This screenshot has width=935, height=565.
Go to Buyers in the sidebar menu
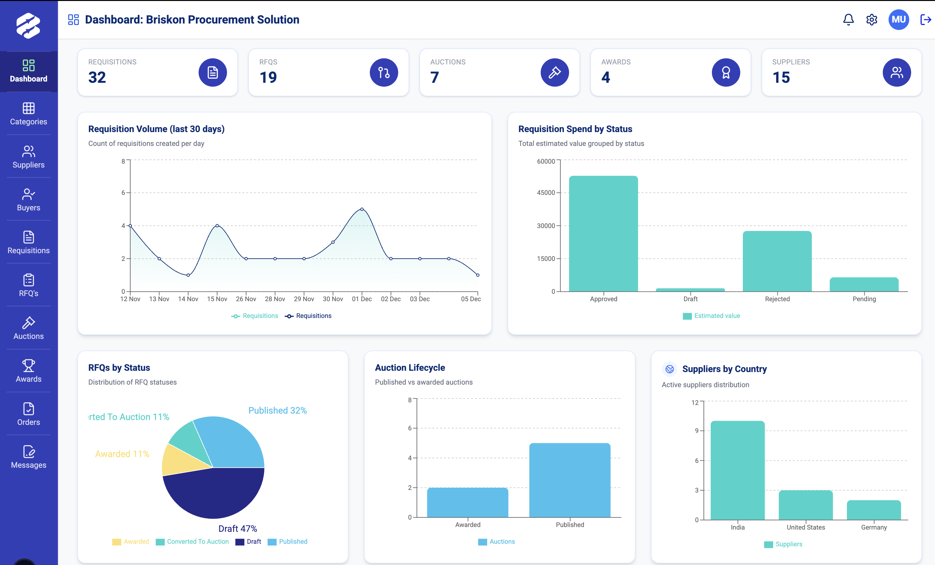(28, 200)
